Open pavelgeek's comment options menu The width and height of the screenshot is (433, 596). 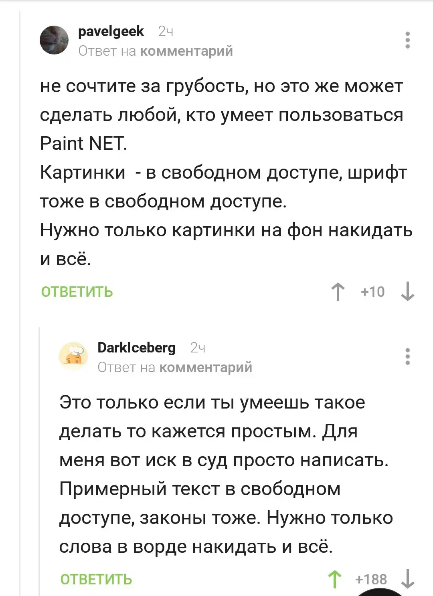(x=407, y=40)
